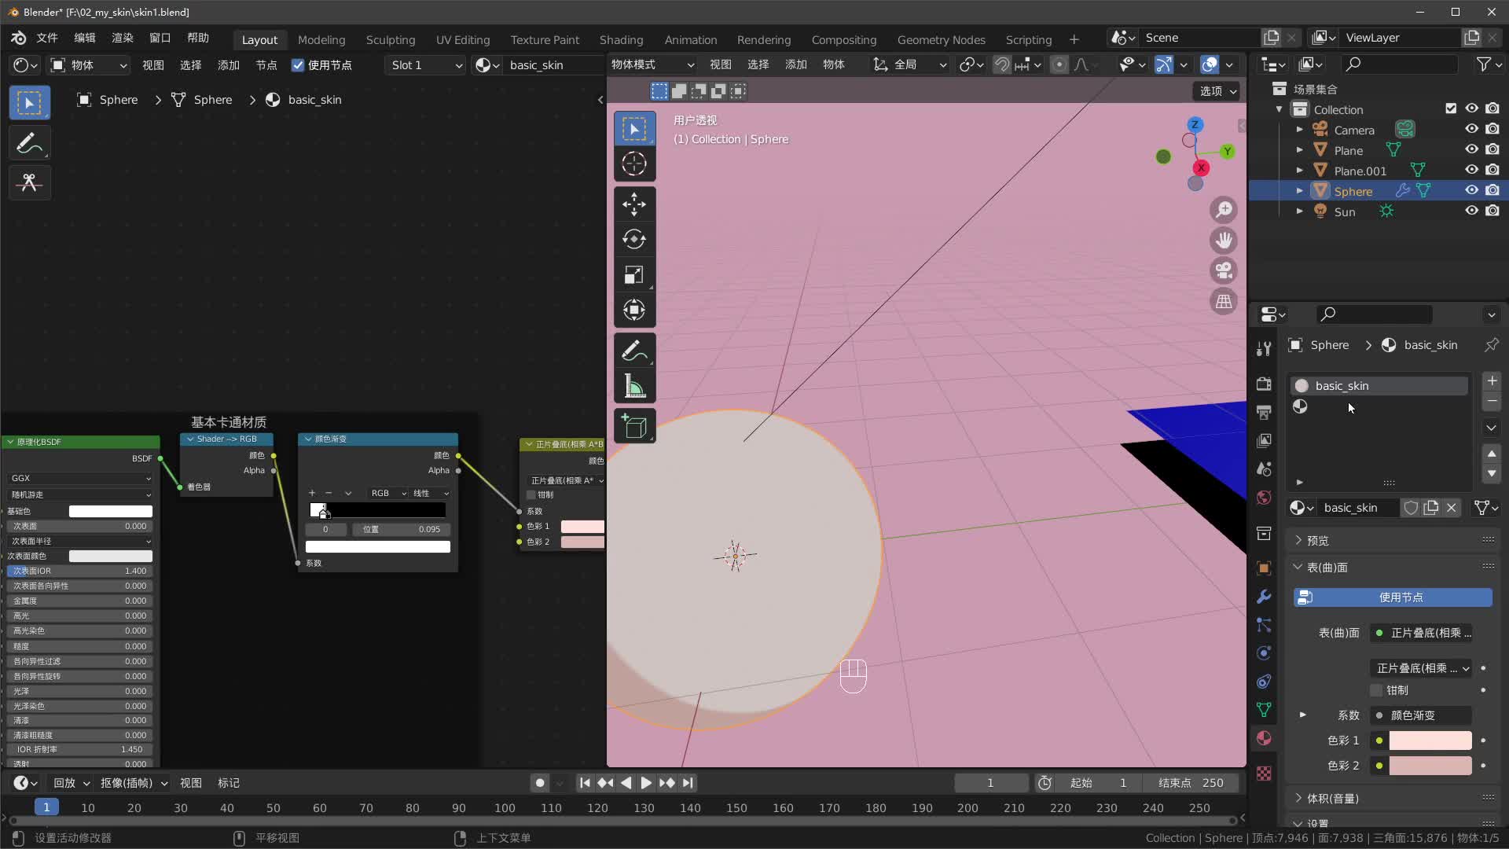Select the 3D Cursor tool
The height and width of the screenshot is (849, 1509).
point(634,164)
